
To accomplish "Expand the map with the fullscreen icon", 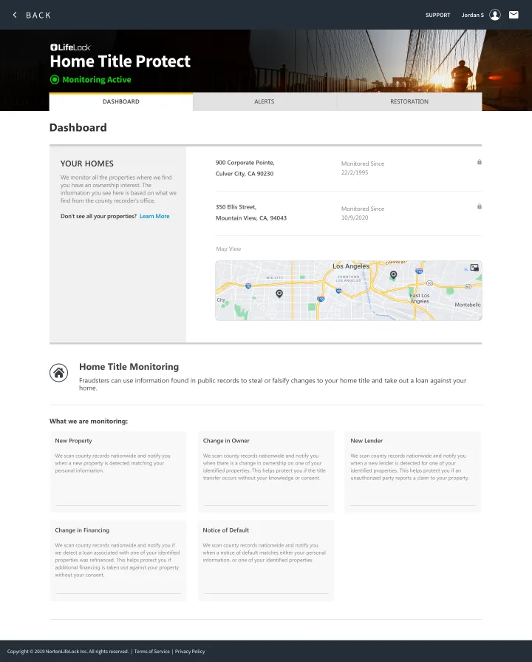I will 474,267.
